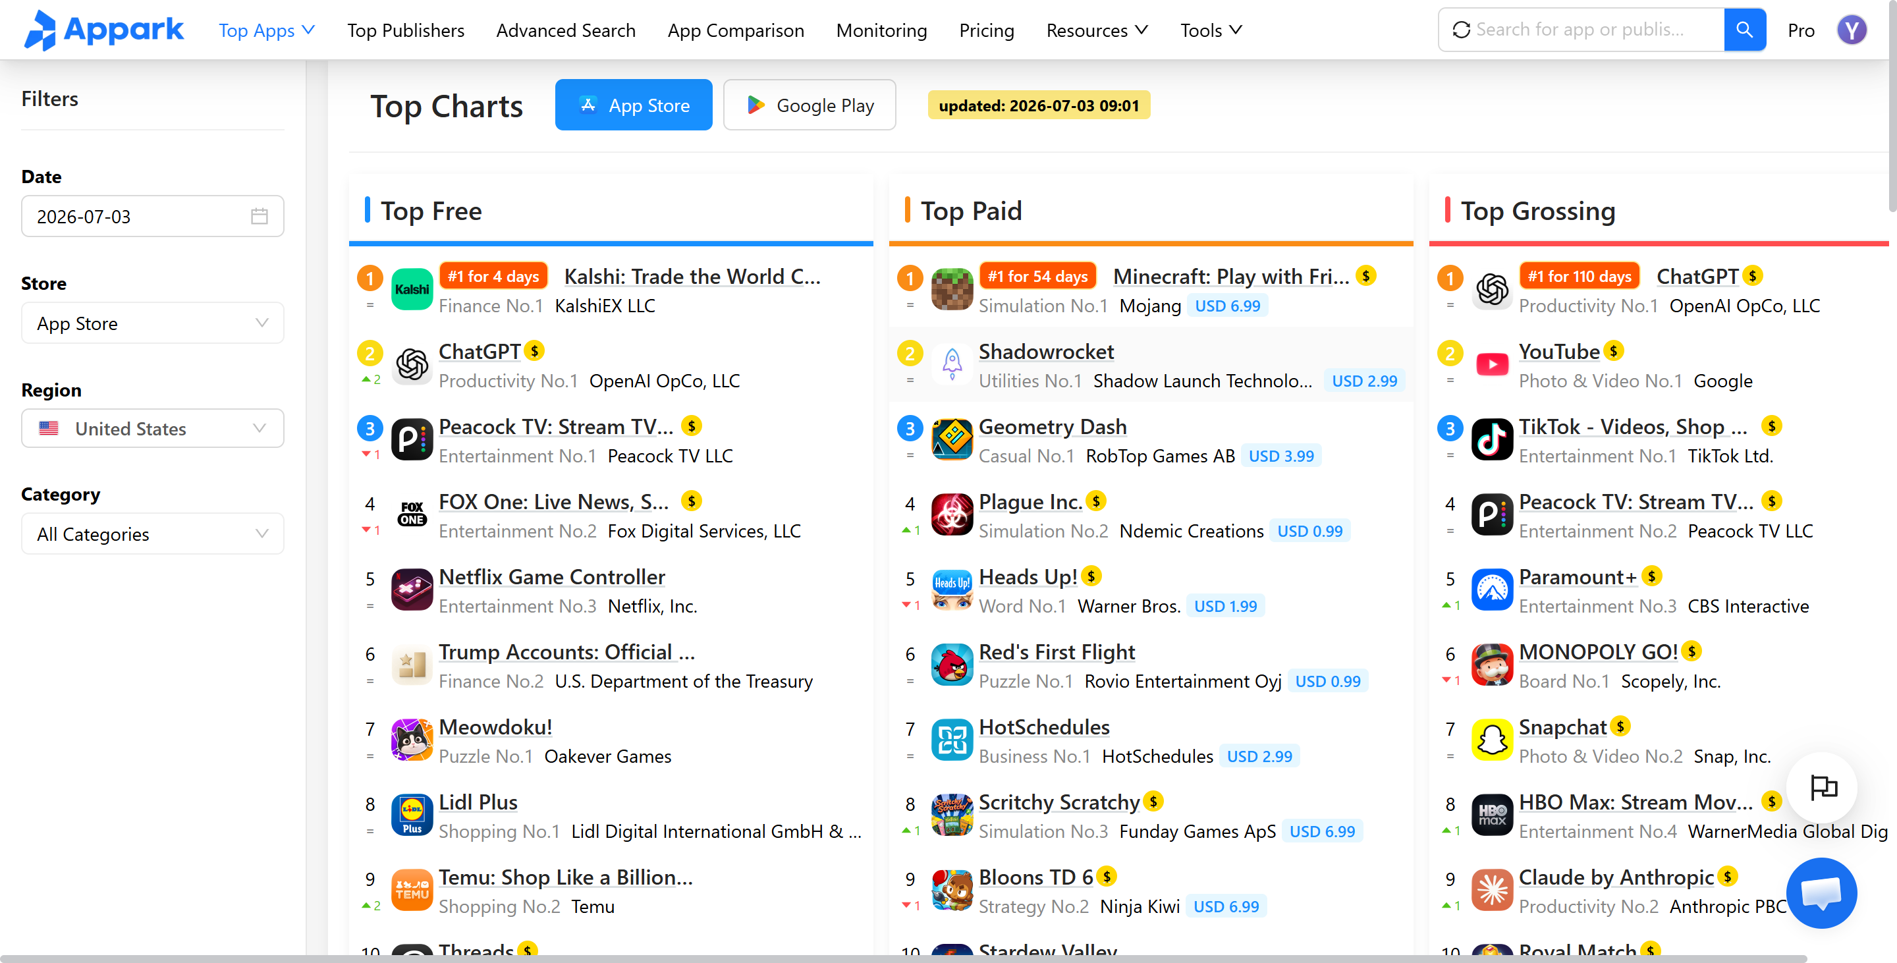This screenshot has width=1897, height=963.
Task: Open MONOPOLY GO! app link
Action: click(x=1598, y=652)
